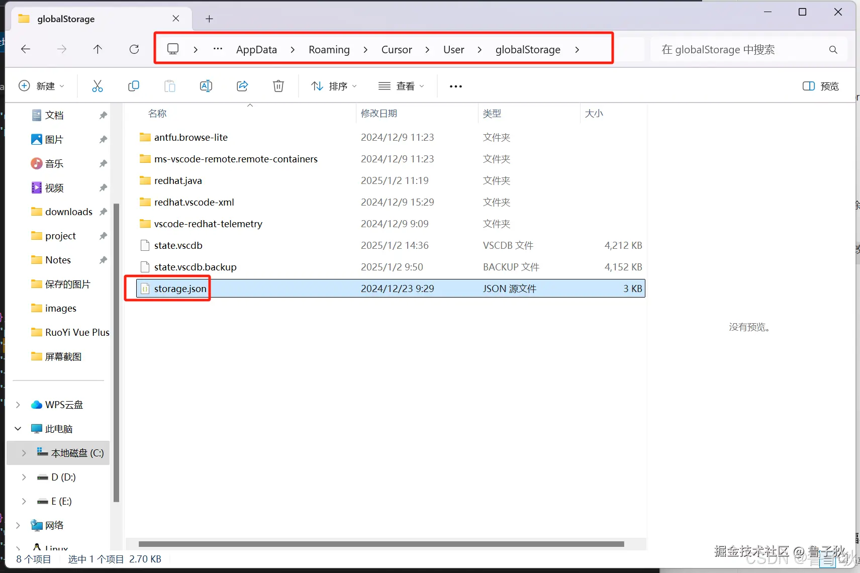The height and width of the screenshot is (573, 860).
Task: Open the 排序 (Sort) menu
Action: pos(334,86)
